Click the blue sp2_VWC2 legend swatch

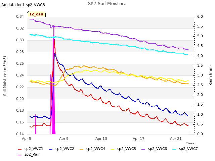[x=51, y=149]
